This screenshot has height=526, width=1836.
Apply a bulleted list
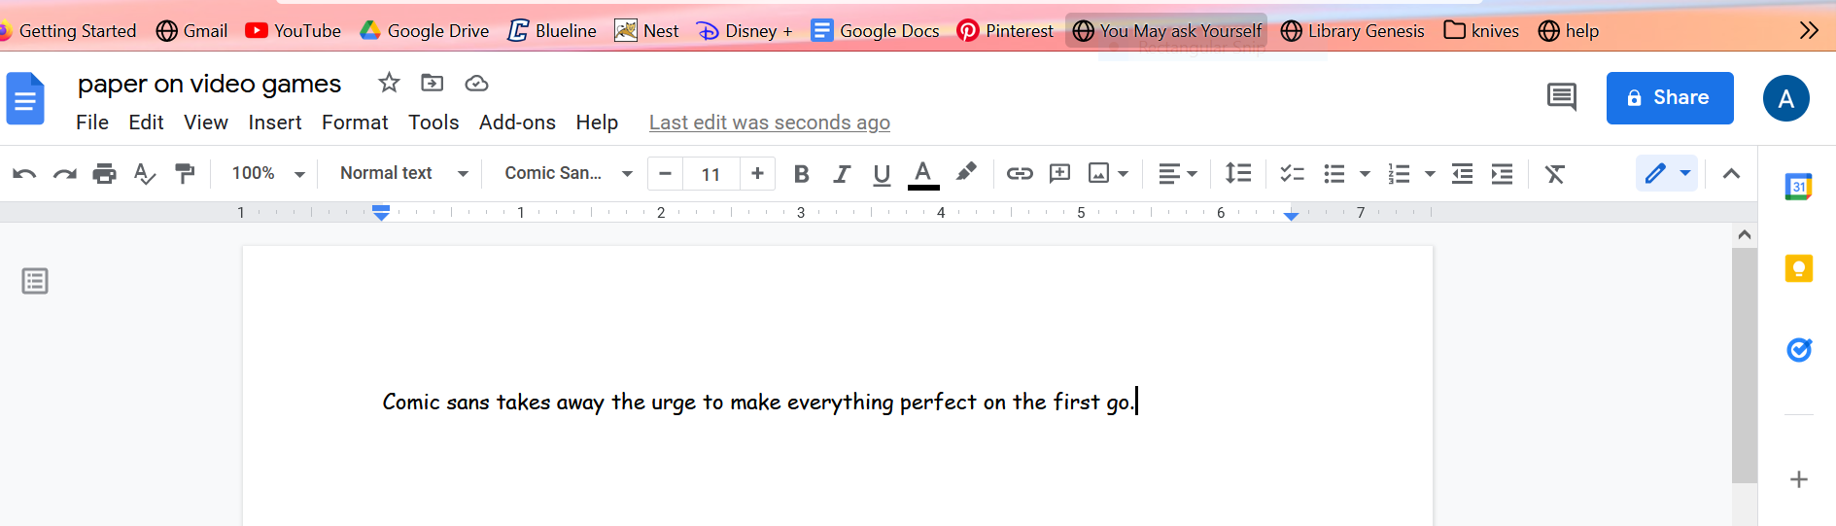click(1334, 174)
